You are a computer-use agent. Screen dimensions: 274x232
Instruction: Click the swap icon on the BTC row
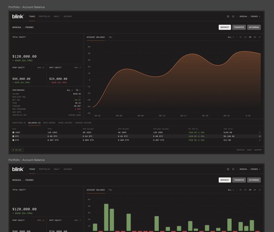259,136
